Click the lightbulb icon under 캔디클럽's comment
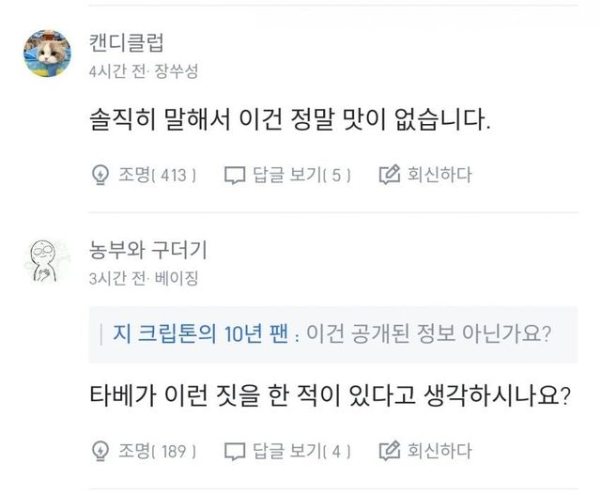The image size is (601, 494). pos(100,175)
